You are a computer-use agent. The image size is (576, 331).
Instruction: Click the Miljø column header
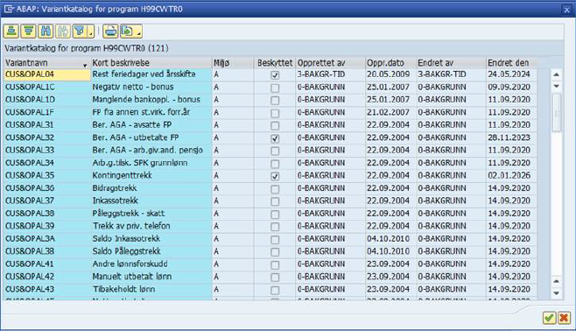point(233,63)
